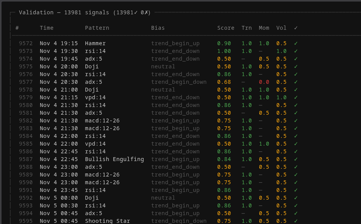
Task: Click the green 1.00 score on row 9573
Action: 225,51
